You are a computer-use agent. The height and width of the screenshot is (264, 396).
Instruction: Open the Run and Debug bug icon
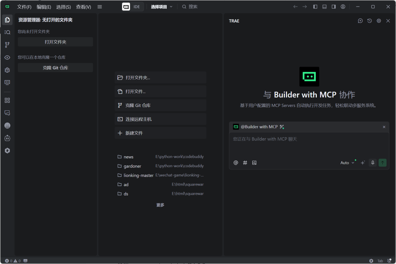tap(7, 70)
